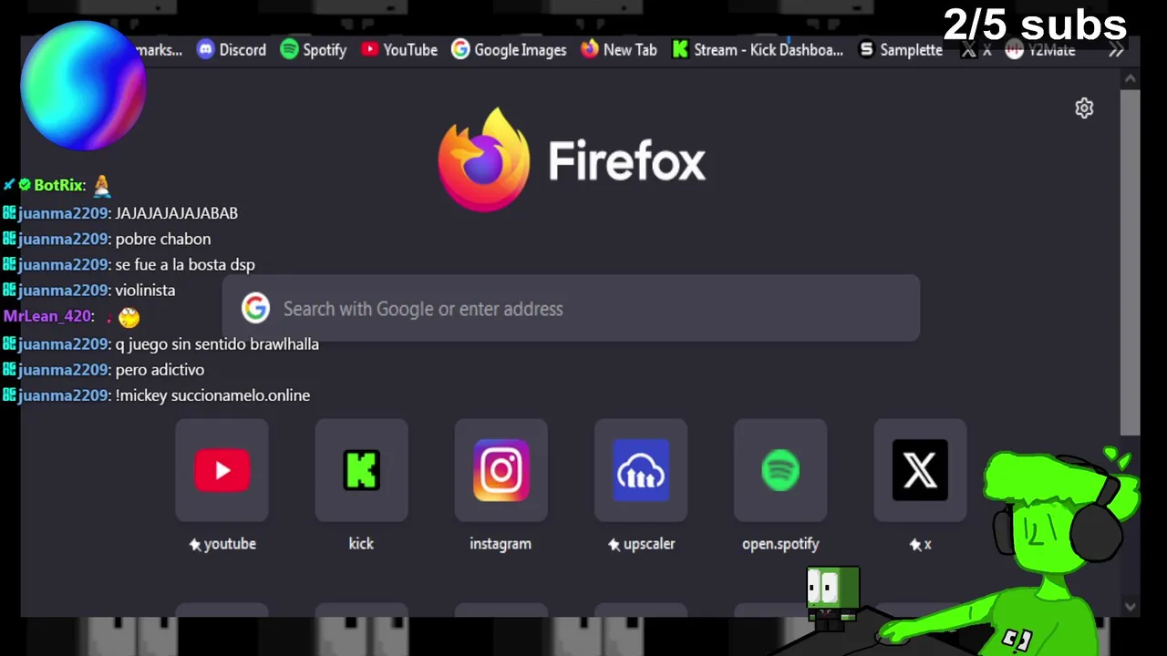Open the Spotify bookmark in toolbar
This screenshot has height=656, width=1167.
click(313, 50)
